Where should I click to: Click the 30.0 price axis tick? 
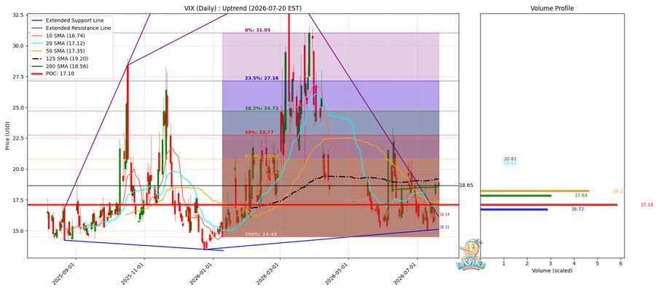18,46
